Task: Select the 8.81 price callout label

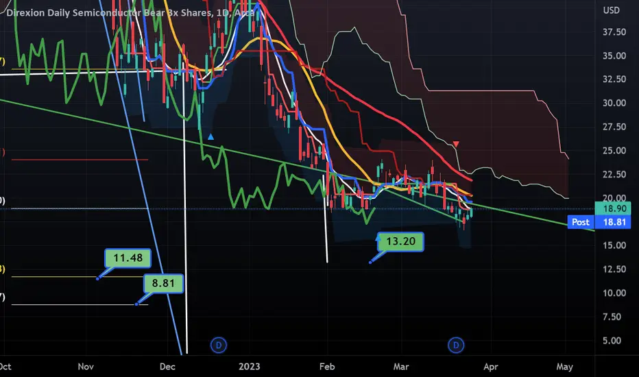Action: coord(163,283)
